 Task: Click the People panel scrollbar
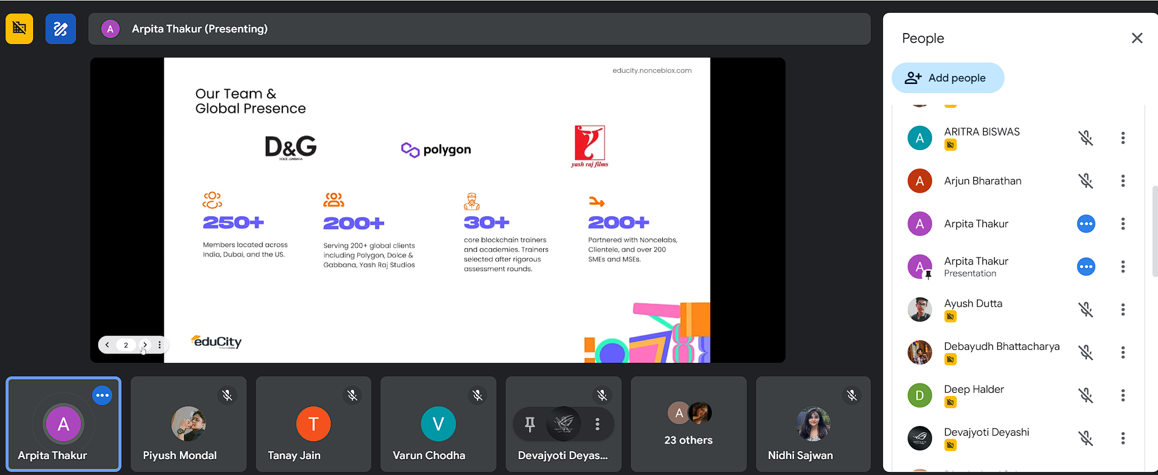coord(1154,231)
